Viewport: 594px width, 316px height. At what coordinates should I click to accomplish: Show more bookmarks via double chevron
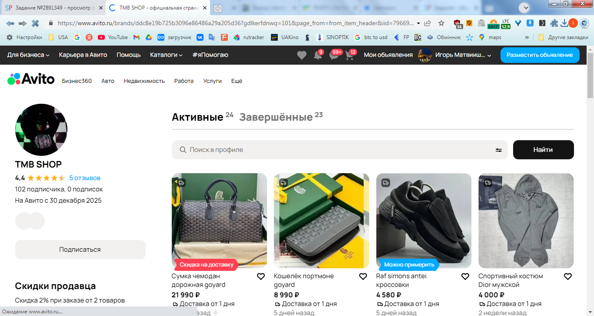tap(527, 37)
